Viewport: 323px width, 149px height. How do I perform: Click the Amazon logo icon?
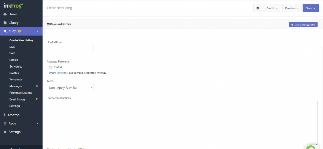[4, 115]
